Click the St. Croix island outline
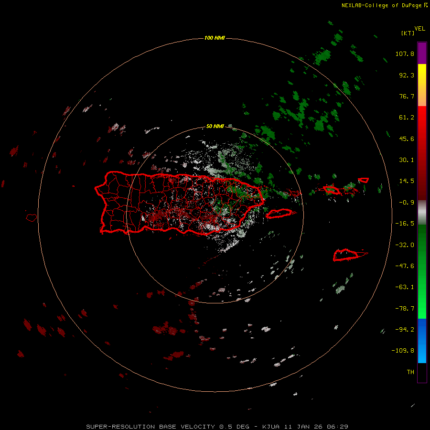This screenshot has height=430, width=430. tap(346, 255)
